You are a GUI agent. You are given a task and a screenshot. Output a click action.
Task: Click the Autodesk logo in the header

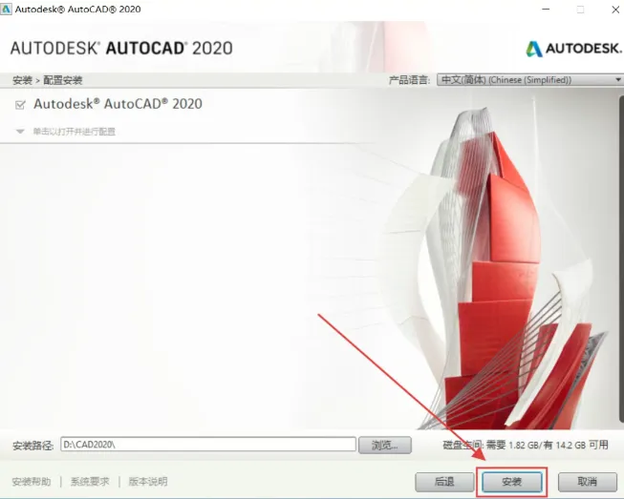tap(573, 49)
